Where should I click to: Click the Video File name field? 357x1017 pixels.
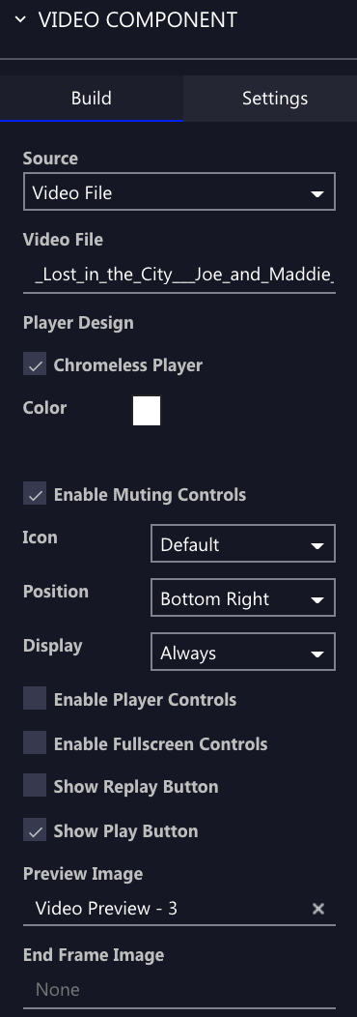pos(178,275)
